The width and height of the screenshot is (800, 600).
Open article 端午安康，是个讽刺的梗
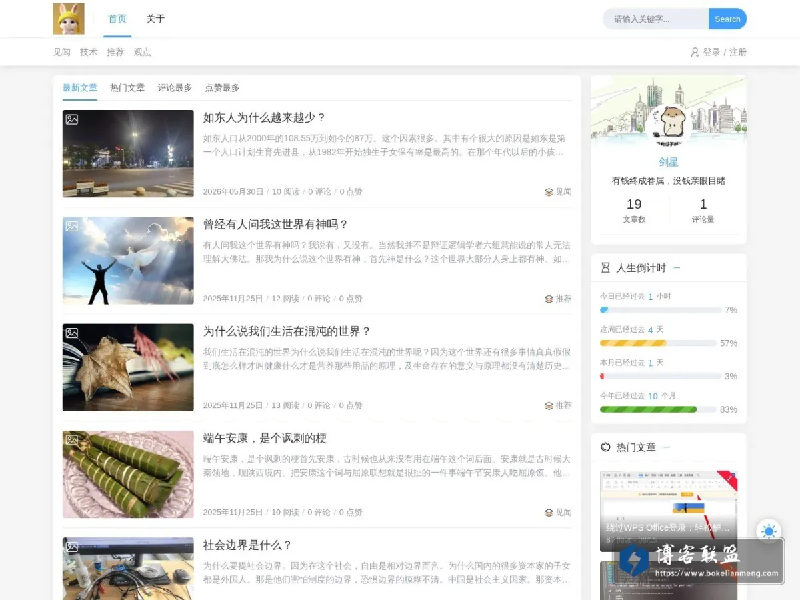265,438
